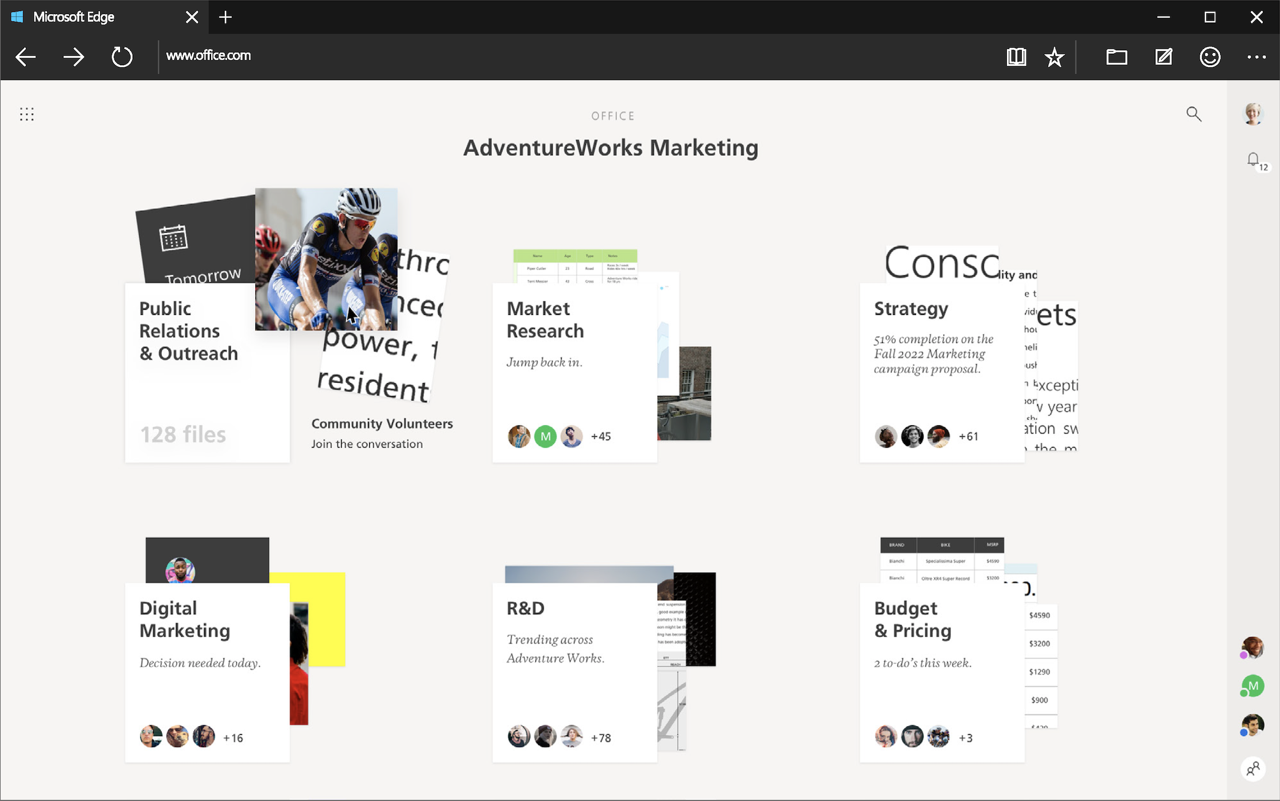Open the sidebar contact with purple status dot
Viewport: 1280px width, 801px height.
[x=1252, y=648]
